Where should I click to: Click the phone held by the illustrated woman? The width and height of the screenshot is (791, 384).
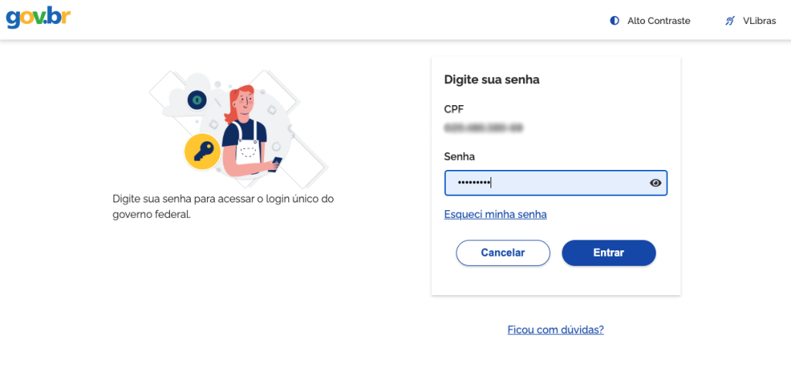[x=277, y=162]
